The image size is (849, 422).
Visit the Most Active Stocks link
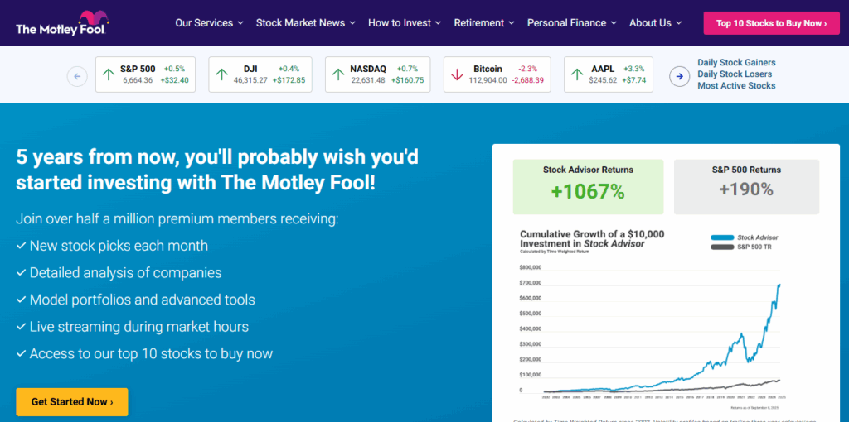click(x=736, y=86)
